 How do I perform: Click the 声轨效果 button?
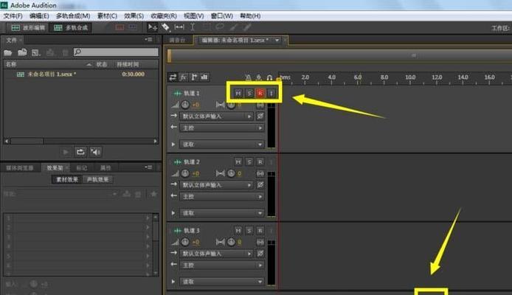(97, 179)
